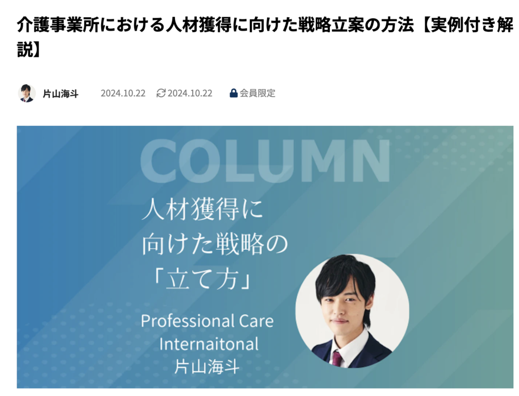
Task: Click the published date without the refresh icon
Action: (x=123, y=93)
